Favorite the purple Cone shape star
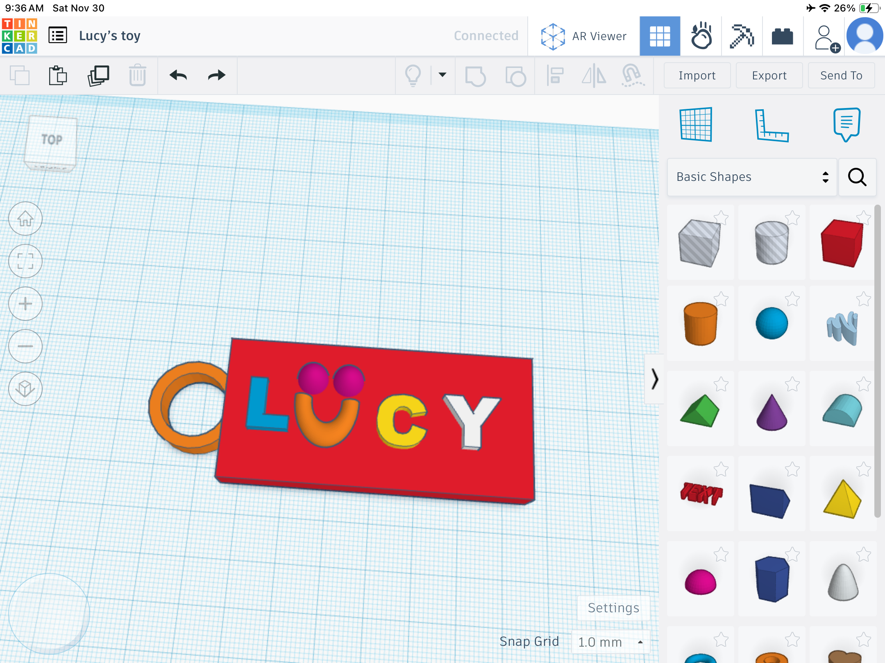This screenshot has height=663, width=885. (792, 384)
